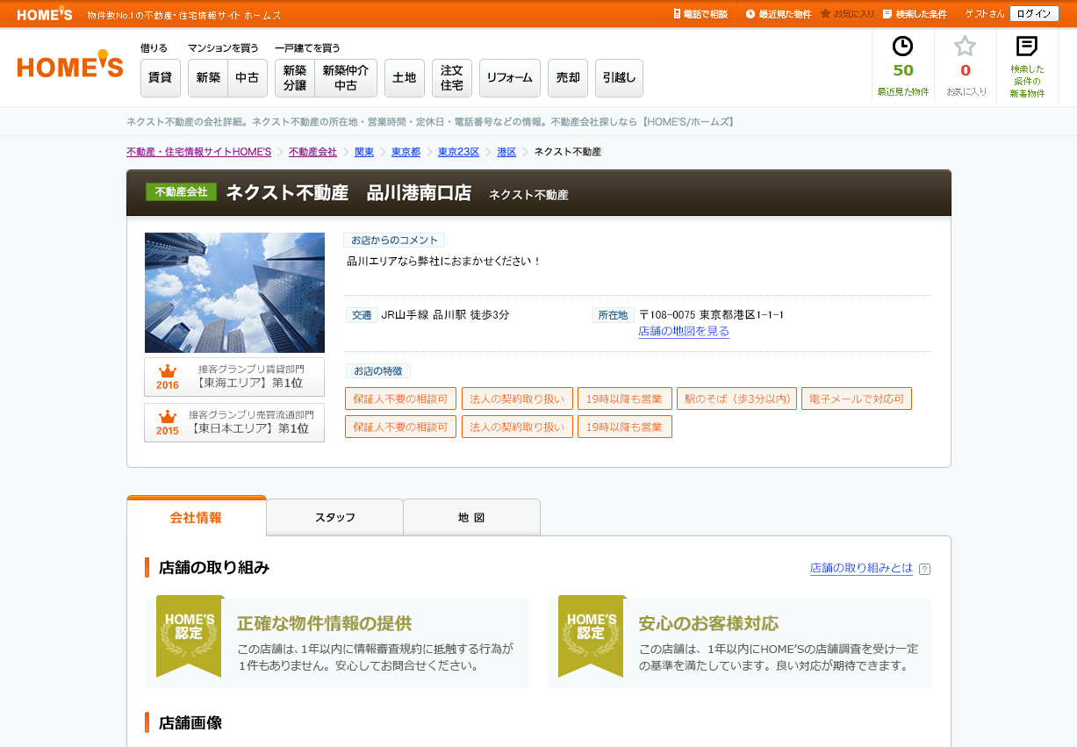Select the 注文住宅 navigation button
The height and width of the screenshot is (747, 1077).
(452, 78)
